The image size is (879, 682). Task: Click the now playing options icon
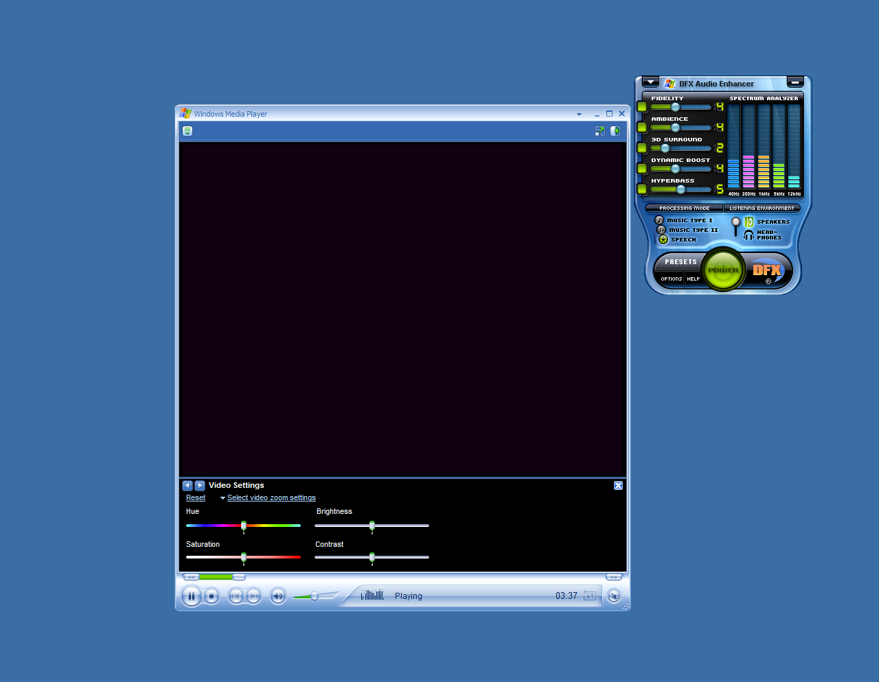click(x=187, y=131)
